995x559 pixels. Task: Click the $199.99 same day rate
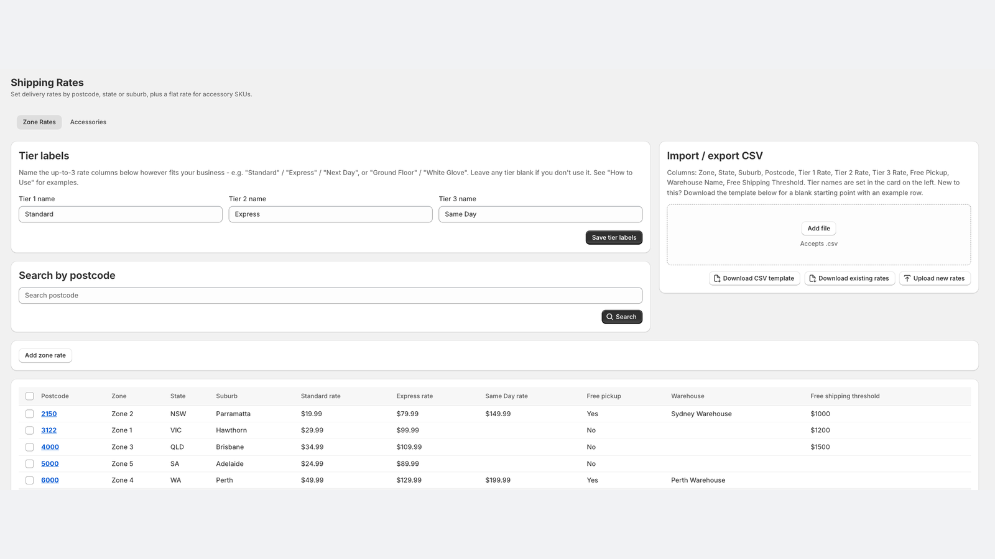(497, 480)
